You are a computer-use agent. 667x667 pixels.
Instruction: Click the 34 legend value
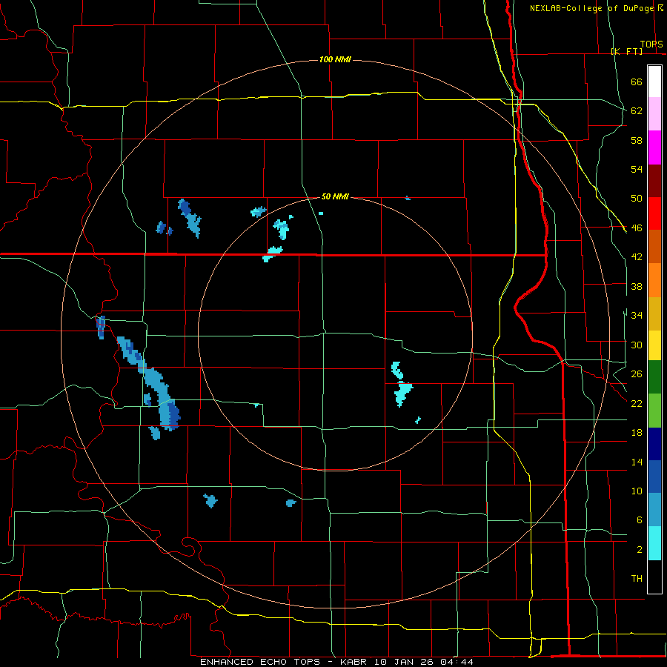pos(637,316)
